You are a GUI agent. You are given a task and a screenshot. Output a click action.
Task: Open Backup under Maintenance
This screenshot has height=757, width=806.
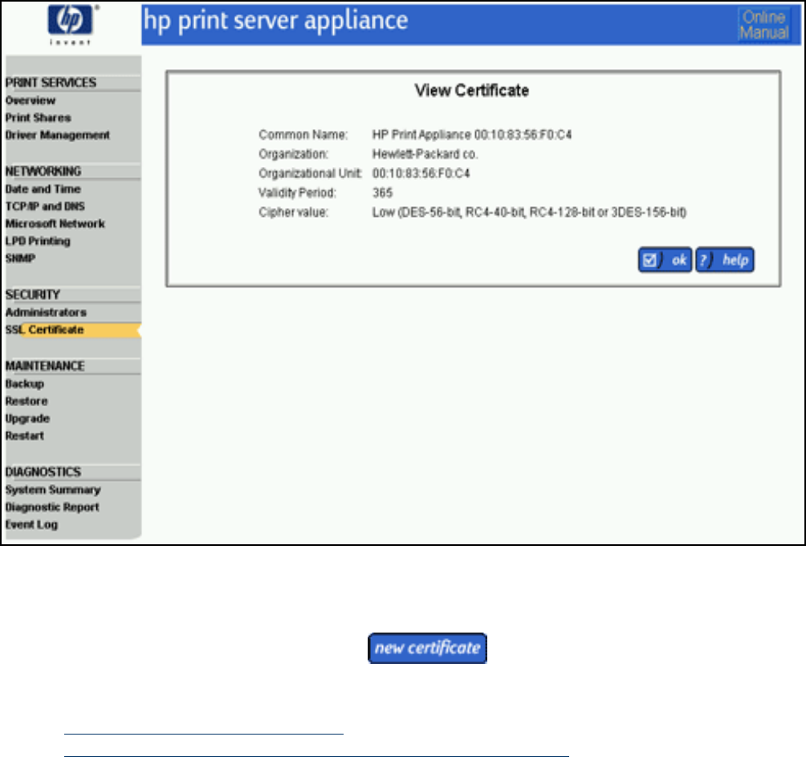25,384
